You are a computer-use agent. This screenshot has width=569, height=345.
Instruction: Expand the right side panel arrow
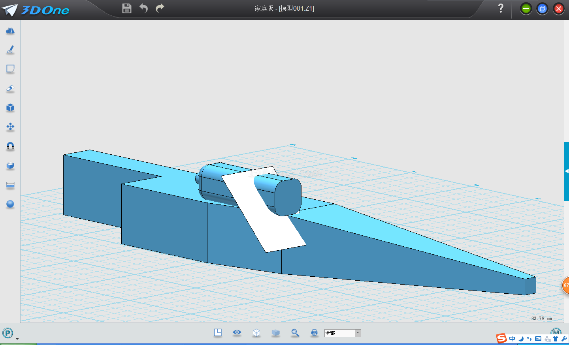point(567,171)
